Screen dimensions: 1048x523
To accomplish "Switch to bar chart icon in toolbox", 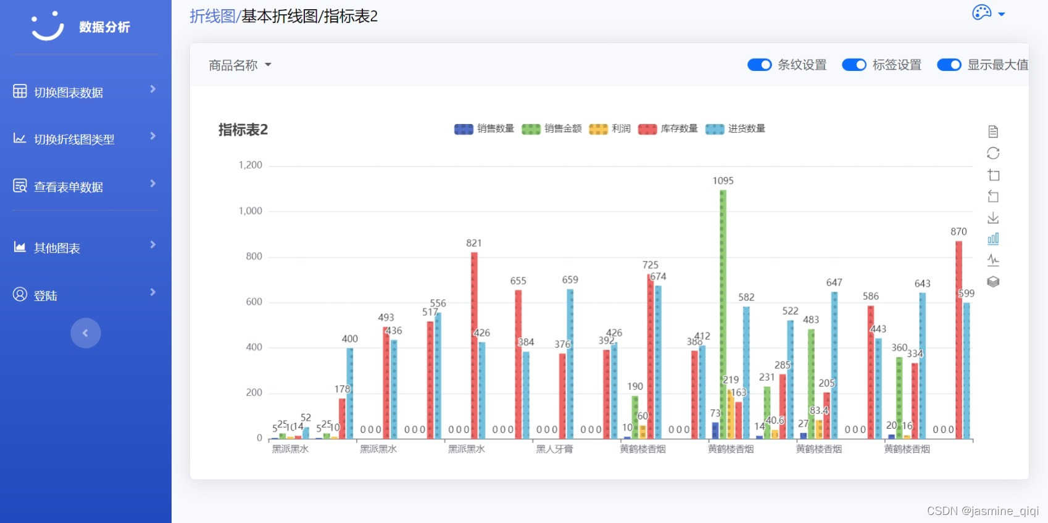I will 993,239.
